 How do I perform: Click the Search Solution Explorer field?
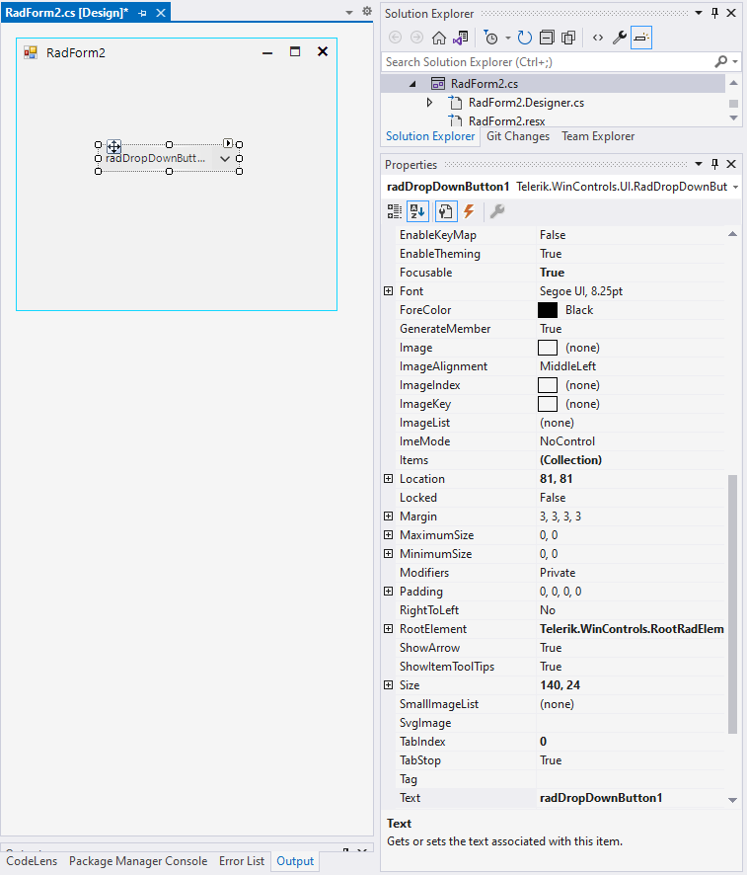point(547,62)
